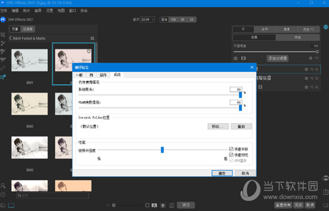The image size is (329, 211).
Task: Toggle all-filters visibility circle near Add Filter
Action: 311,58
